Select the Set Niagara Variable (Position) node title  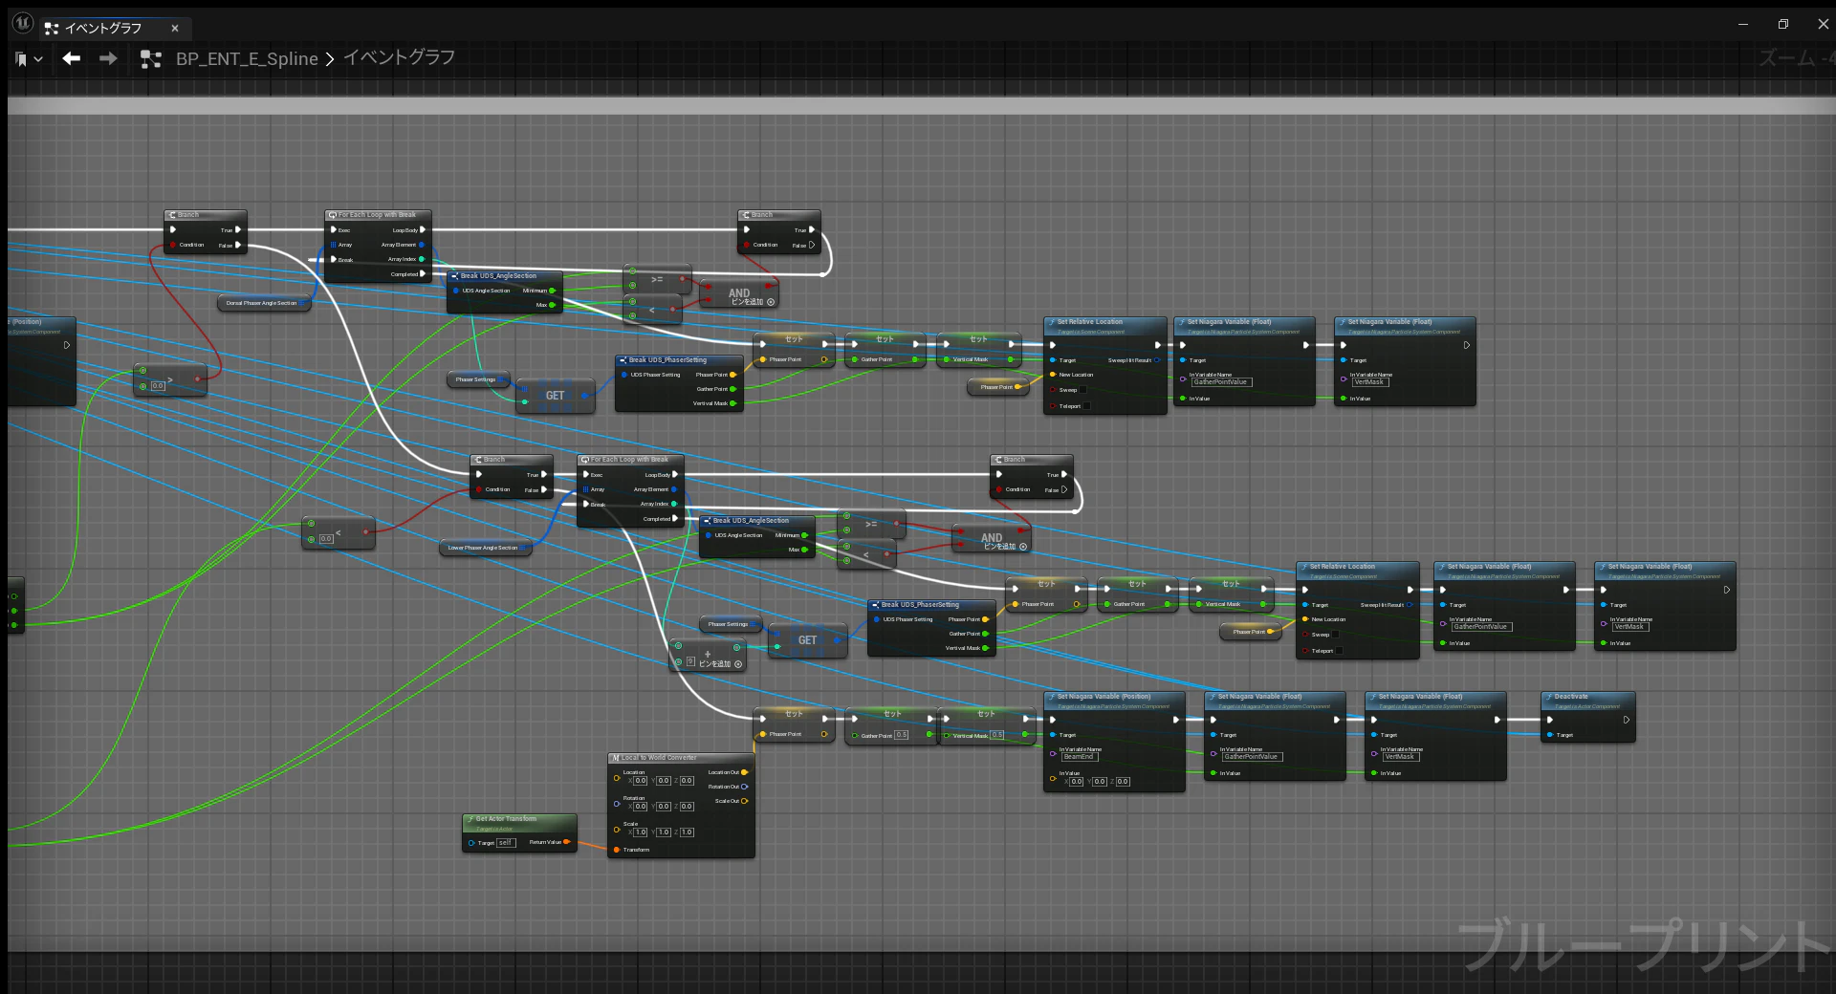(x=1104, y=697)
